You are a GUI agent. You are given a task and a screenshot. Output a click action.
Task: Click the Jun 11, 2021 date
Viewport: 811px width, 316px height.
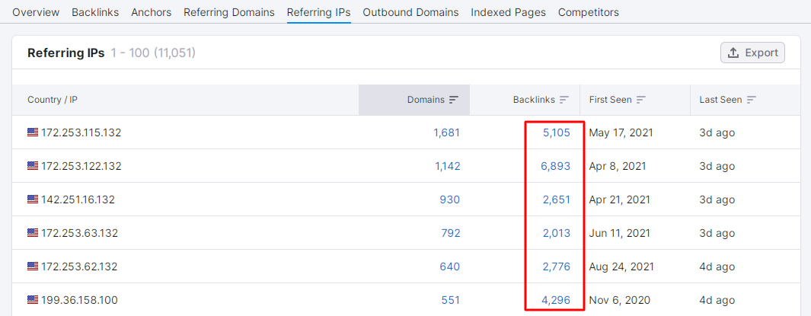tap(619, 233)
